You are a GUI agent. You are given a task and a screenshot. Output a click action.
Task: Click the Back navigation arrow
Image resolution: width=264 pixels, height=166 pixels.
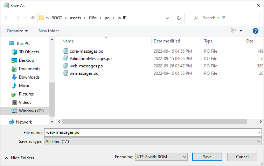coord(7,18)
